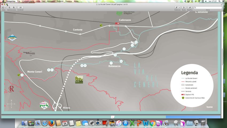Open iTunes from the Dock
Viewport: 227px width, 128px height.
pyautogui.click(x=119, y=123)
